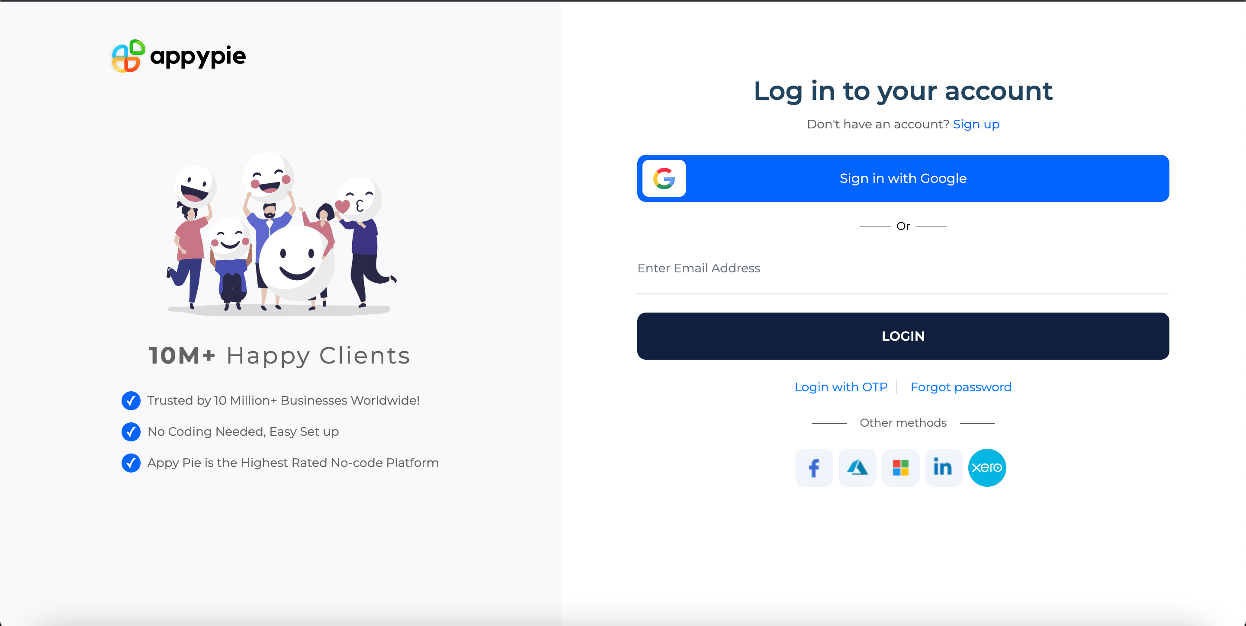Click the Sign in with Google button

903,179
